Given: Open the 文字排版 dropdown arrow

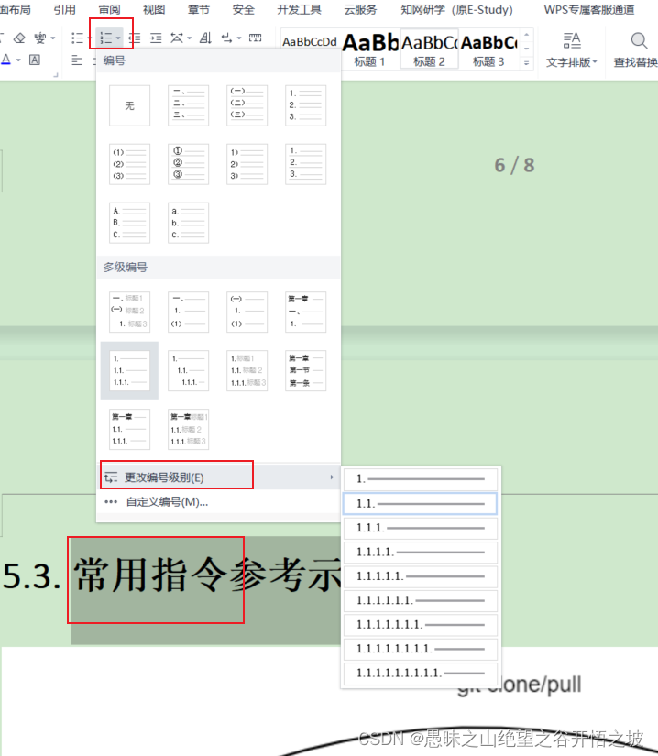Looking at the screenshot, I should point(595,61).
